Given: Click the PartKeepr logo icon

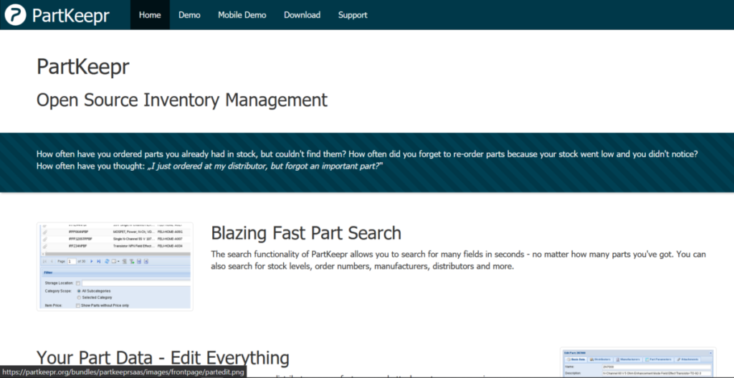Looking at the screenshot, I should click(16, 14).
